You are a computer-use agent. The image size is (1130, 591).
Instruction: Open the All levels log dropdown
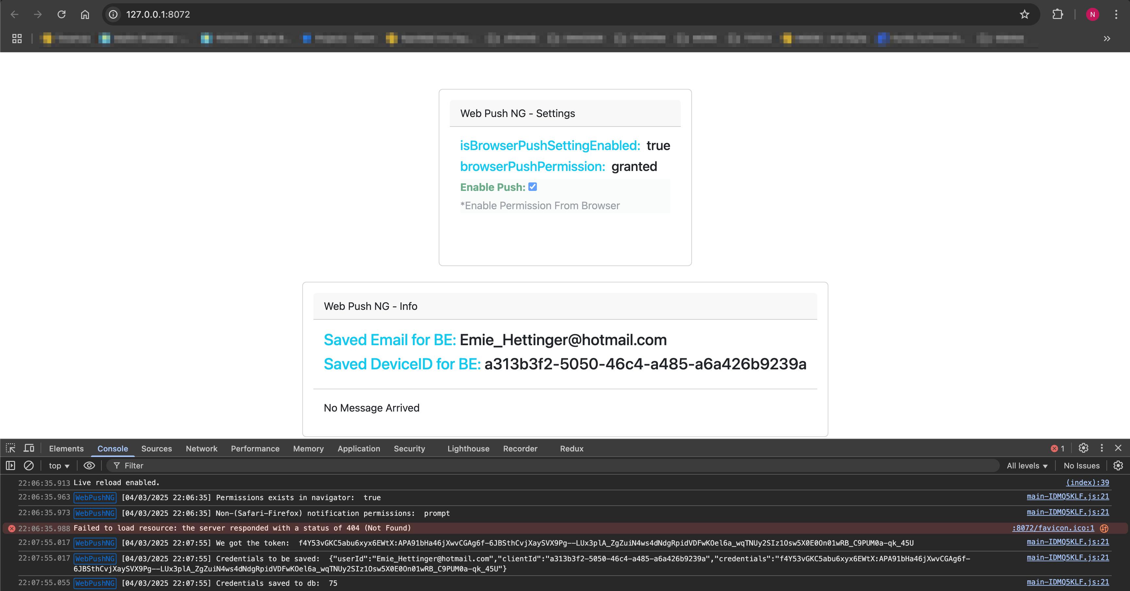click(1027, 465)
